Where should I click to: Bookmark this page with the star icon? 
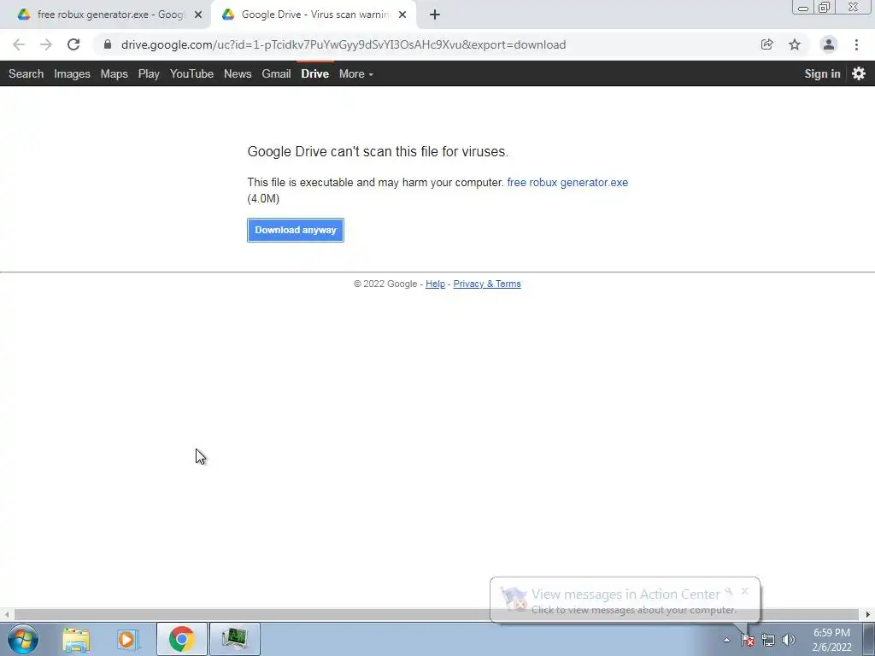point(795,44)
